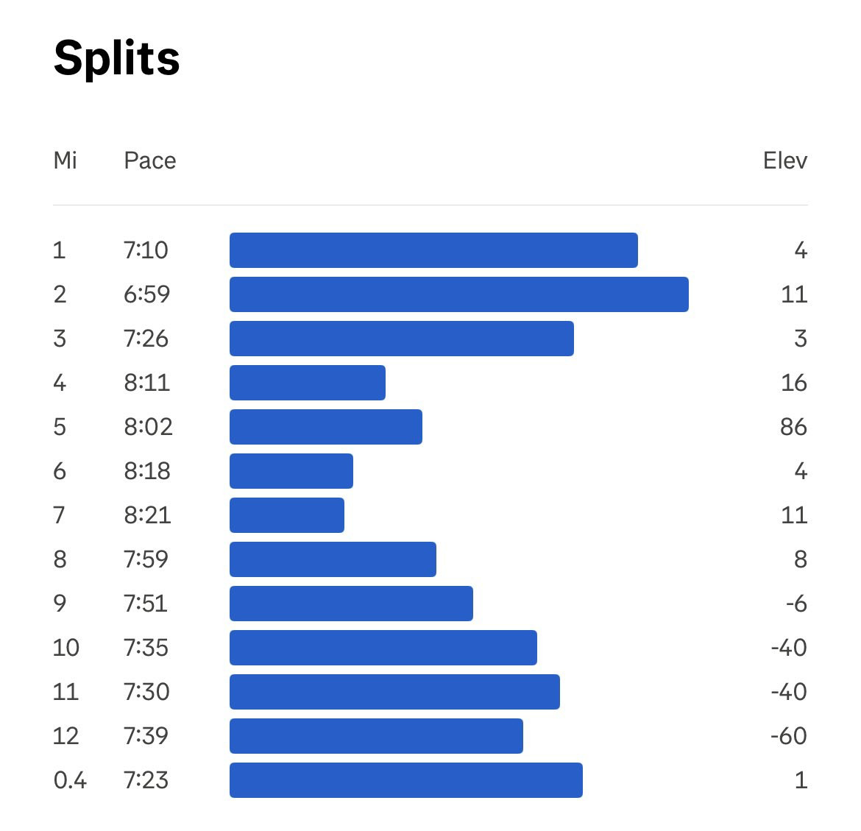
Task: Select the mile 12 bar (7:39 pace)
Action: 377,736
